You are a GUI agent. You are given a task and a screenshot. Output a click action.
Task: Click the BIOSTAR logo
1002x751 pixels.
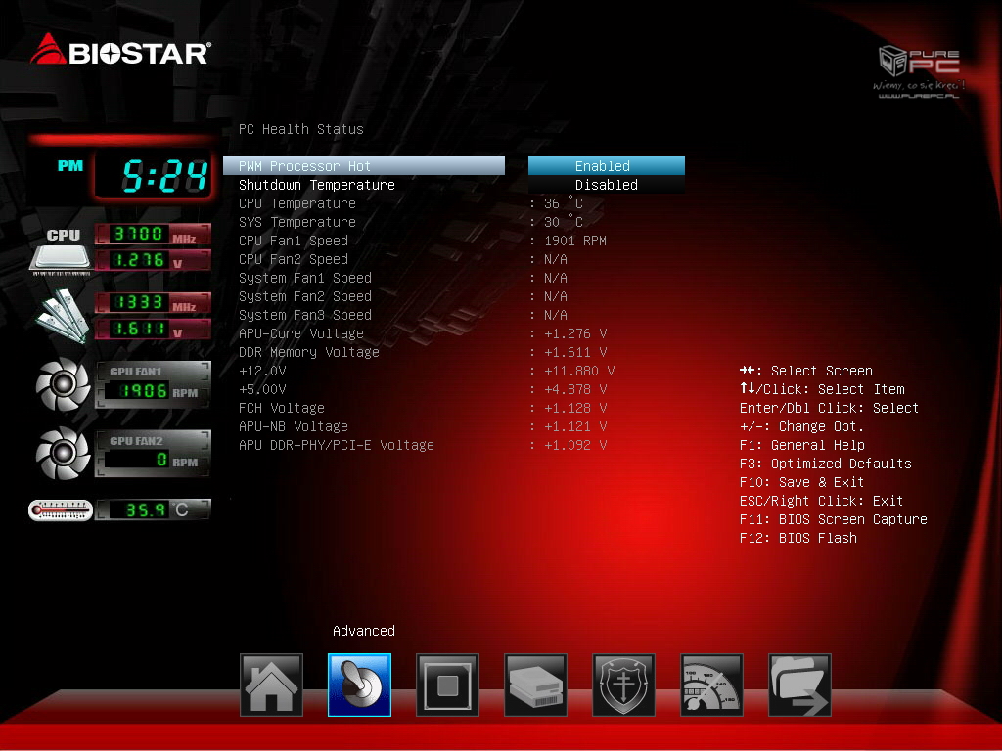(x=120, y=50)
